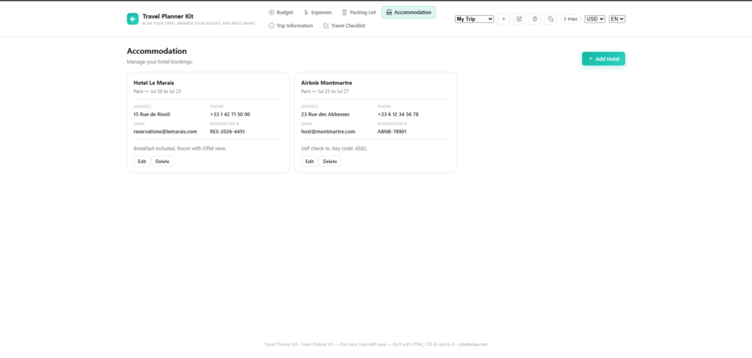
Task: Click the Add Hotel button
Action: pos(603,58)
